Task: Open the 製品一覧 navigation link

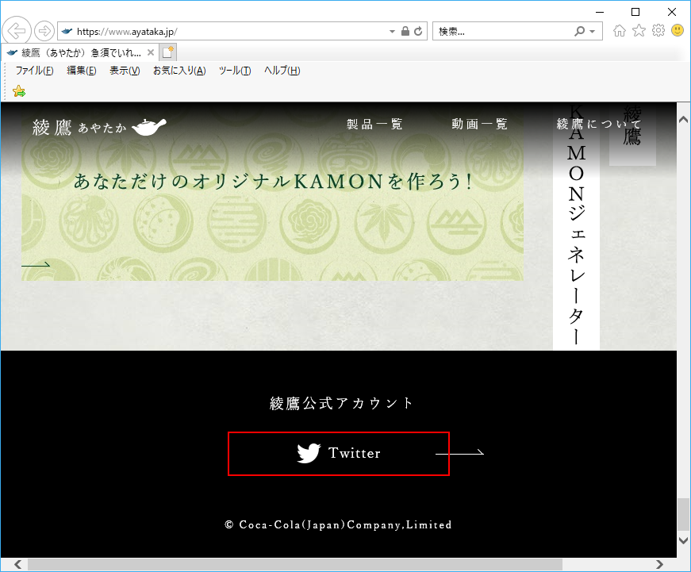Action: 374,124
